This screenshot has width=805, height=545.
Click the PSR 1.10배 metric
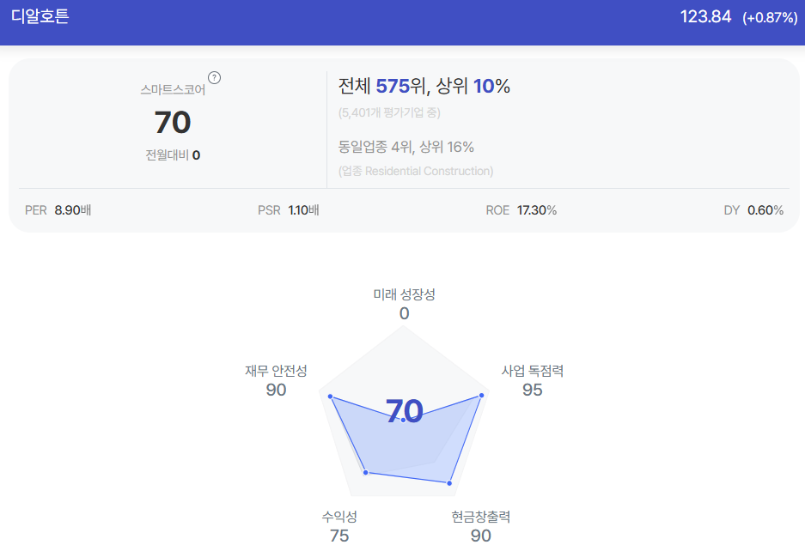pyautogui.click(x=289, y=210)
